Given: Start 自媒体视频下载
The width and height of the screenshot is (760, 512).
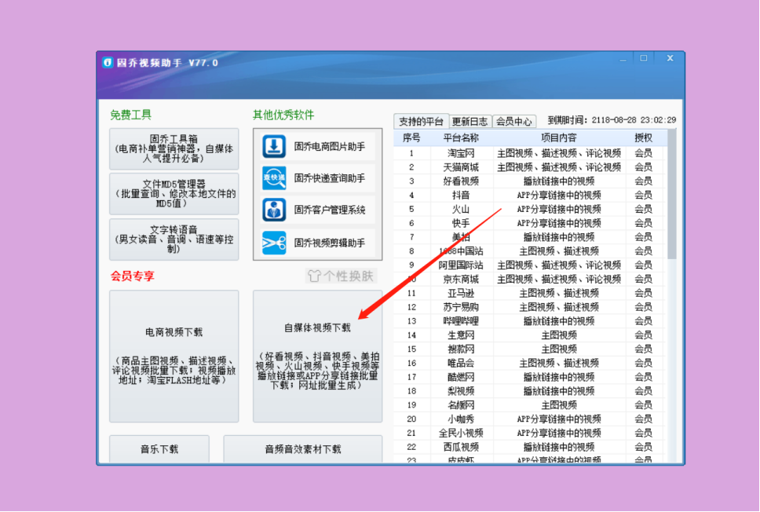Looking at the screenshot, I should click(317, 357).
